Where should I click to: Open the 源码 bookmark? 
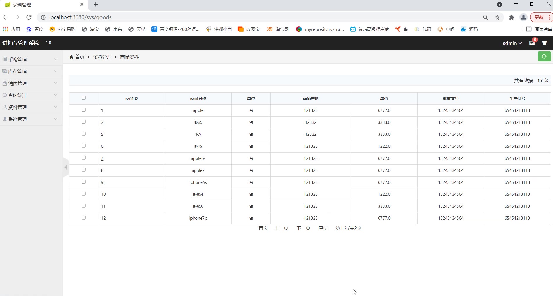tap(469, 29)
